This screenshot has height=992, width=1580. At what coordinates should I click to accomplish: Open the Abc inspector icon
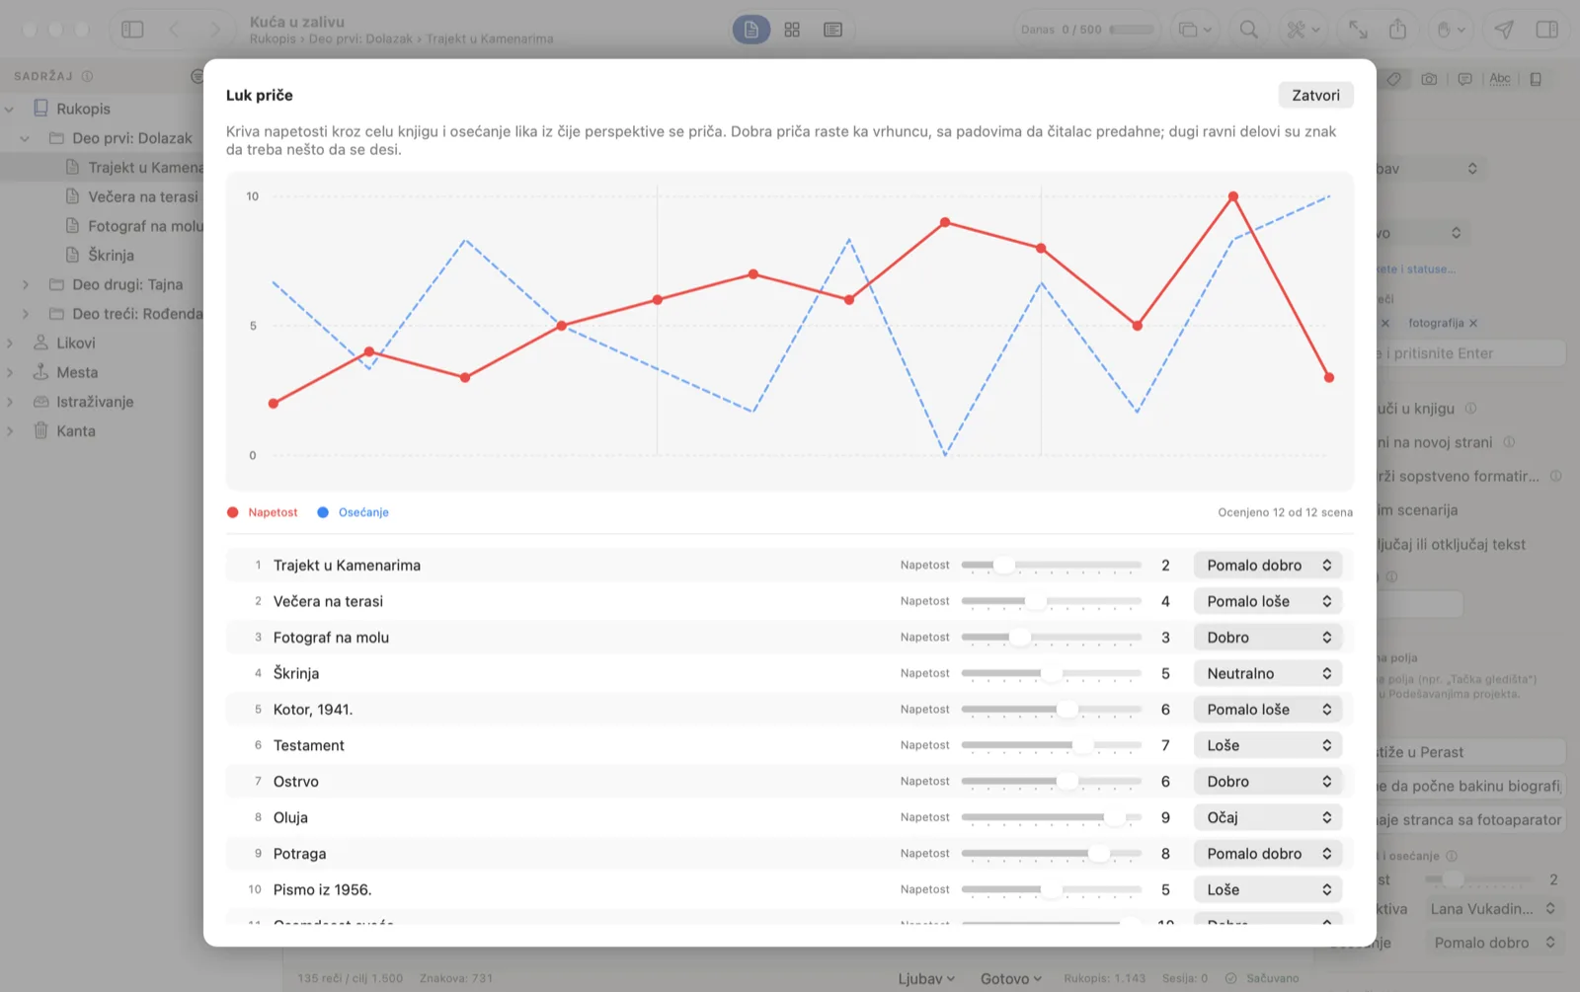1500,79
